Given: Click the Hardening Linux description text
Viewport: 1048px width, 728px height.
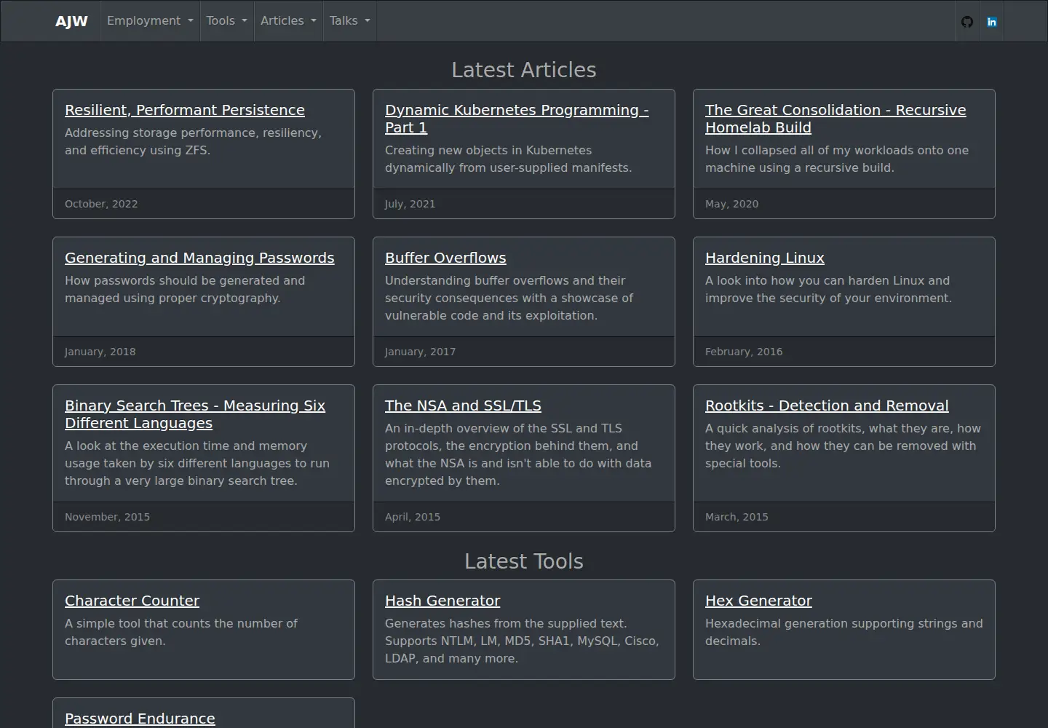Looking at the screenshot, I should 828,289.
